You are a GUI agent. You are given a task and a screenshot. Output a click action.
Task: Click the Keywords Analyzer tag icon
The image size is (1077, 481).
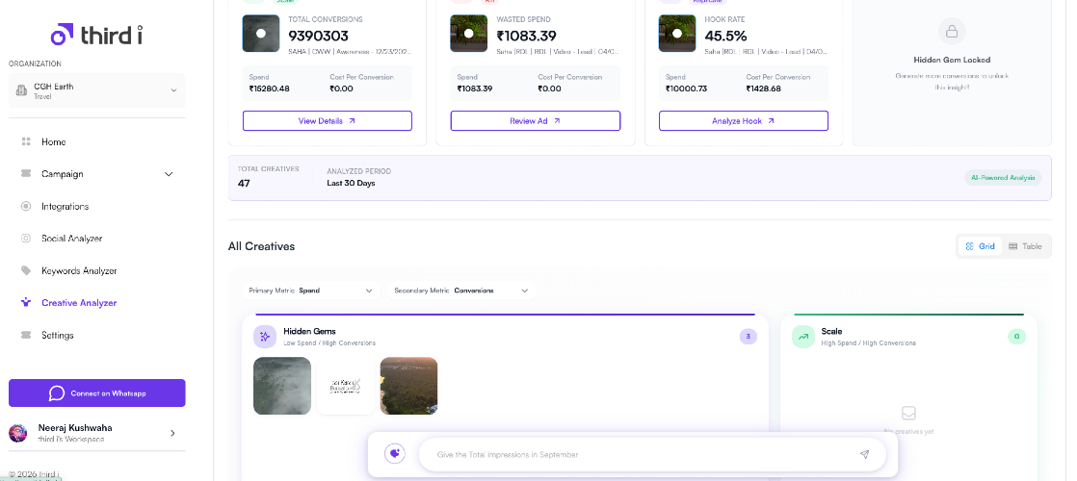[25, 270]
